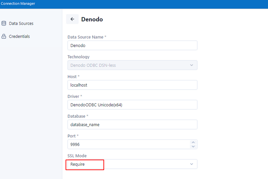The width and height of the screenshot is (268, 179).
Task: Click the Port label
Action: pos(73,136)
